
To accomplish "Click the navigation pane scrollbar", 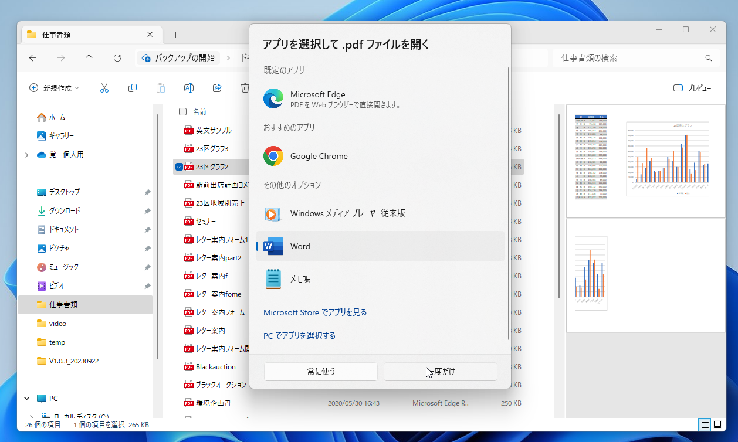I will point(158,236).
